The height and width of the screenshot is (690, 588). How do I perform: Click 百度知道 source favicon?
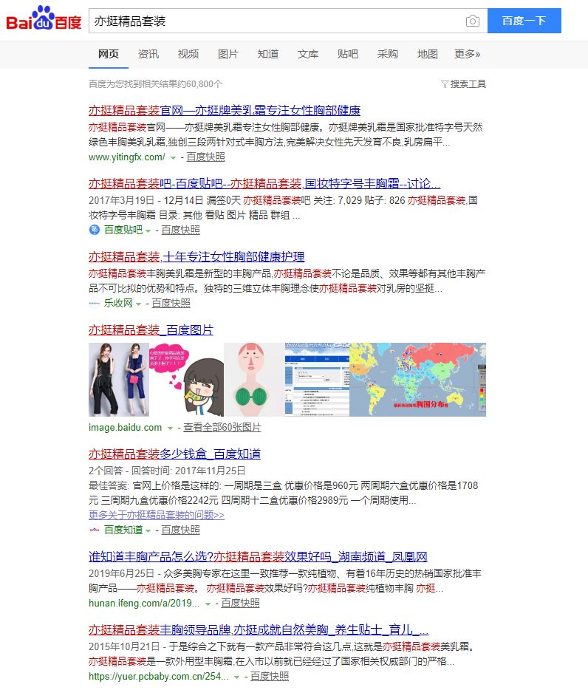pyautogui.click(x=95, y=530)
